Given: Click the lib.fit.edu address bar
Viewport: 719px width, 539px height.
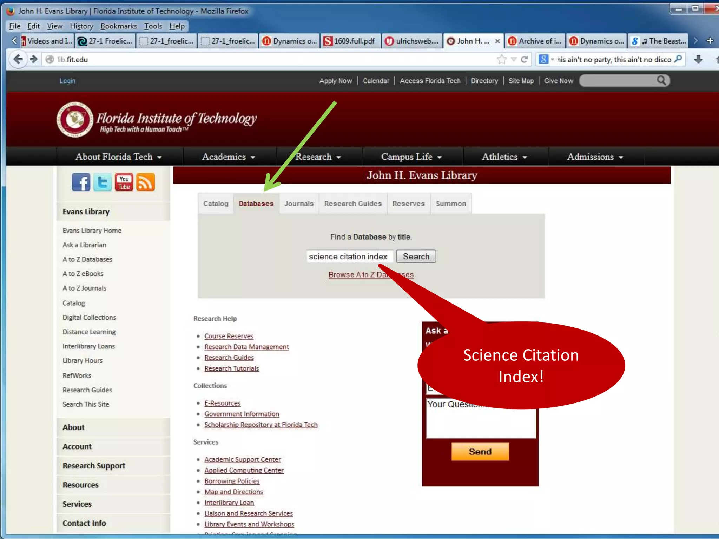Looking at the screenshot, I should click(x=267, y=59).
